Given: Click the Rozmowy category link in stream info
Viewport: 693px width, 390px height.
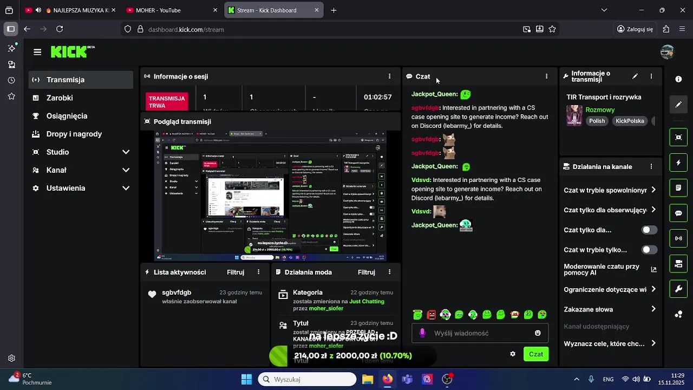Looking at the screenshot, I should 600,110.
